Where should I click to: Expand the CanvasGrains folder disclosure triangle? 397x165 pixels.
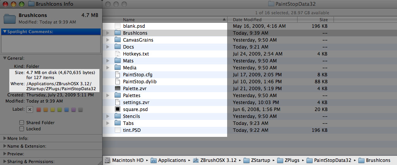(x=108, y=40)
